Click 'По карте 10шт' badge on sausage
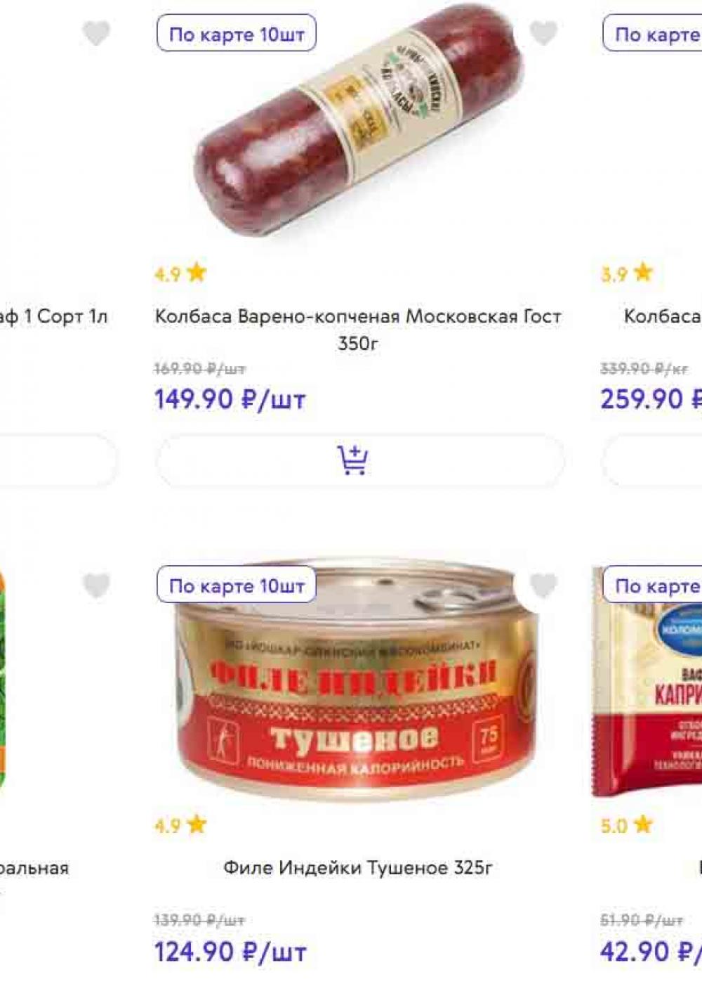The image size is (702, 984). (x=237, y=34)
